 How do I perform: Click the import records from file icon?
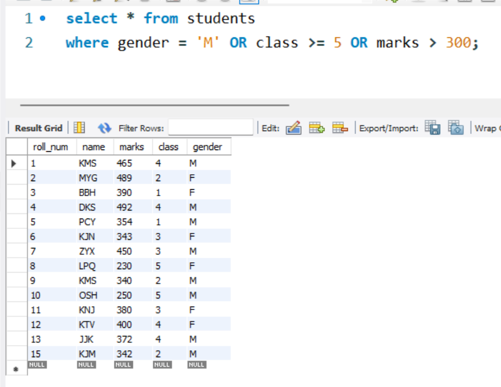(456, 128)
